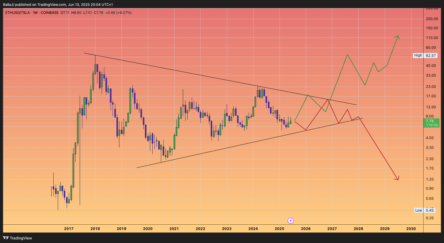
Task: Click the 33.00 price scale value
Action: tap(431, 75)
